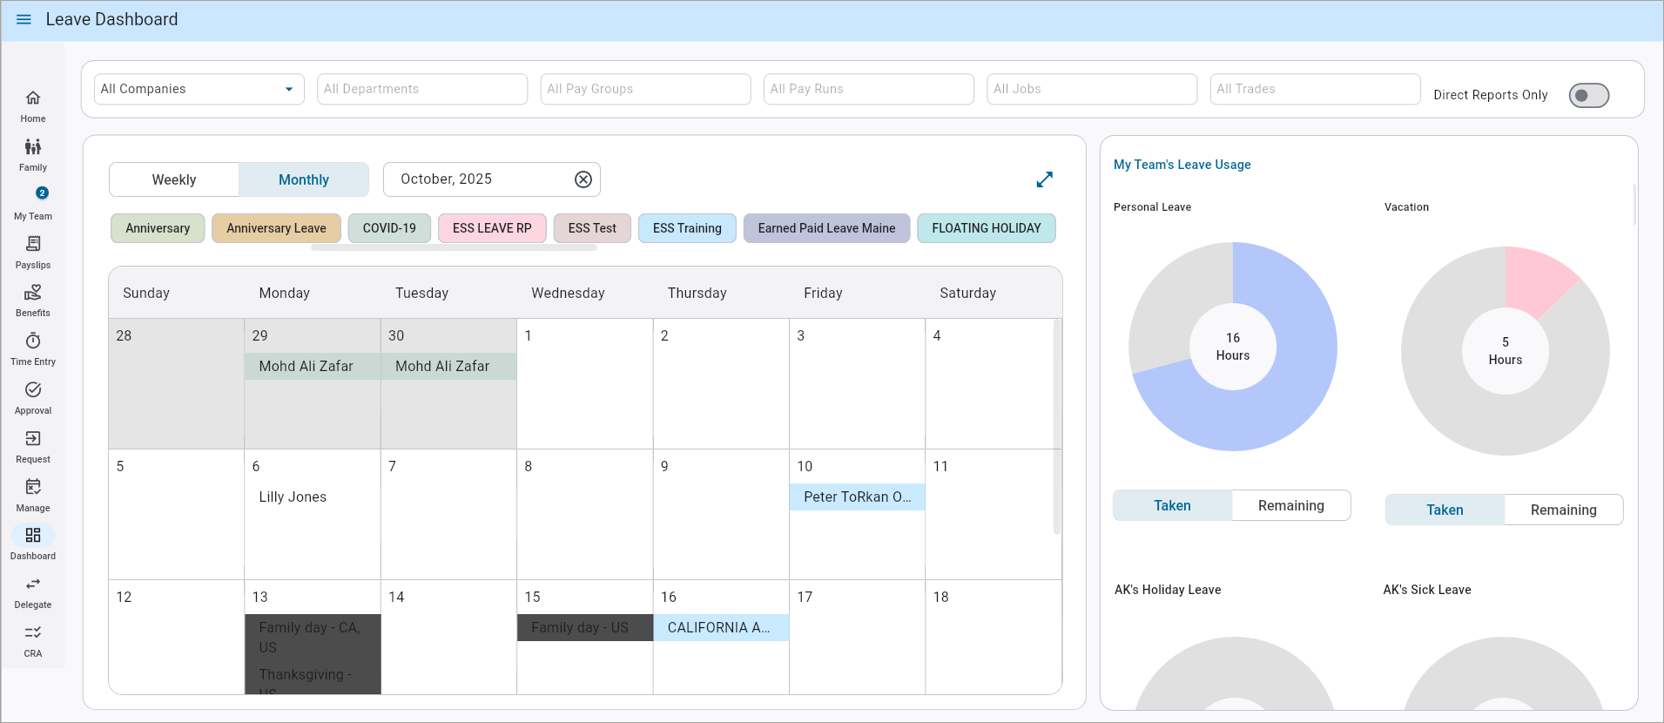Open Benefits from the sidebar
The height and width of the screenshot is (723, 1664).
point(33,294)
